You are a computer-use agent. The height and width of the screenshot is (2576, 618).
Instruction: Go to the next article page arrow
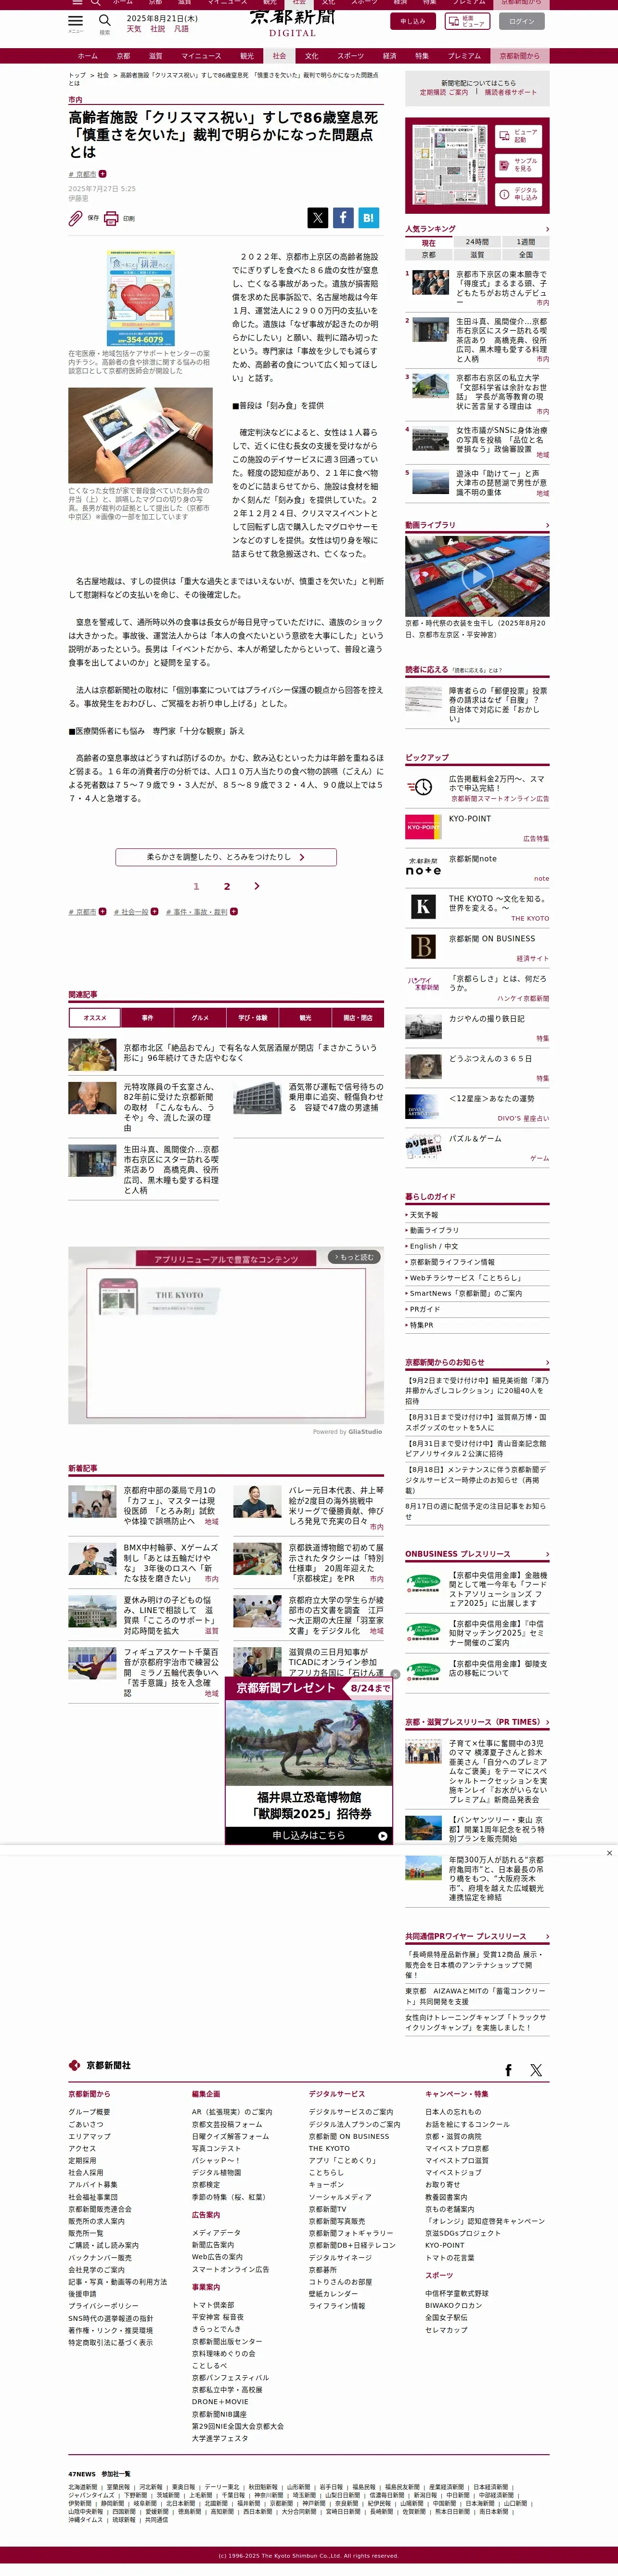tap(257, 886)
